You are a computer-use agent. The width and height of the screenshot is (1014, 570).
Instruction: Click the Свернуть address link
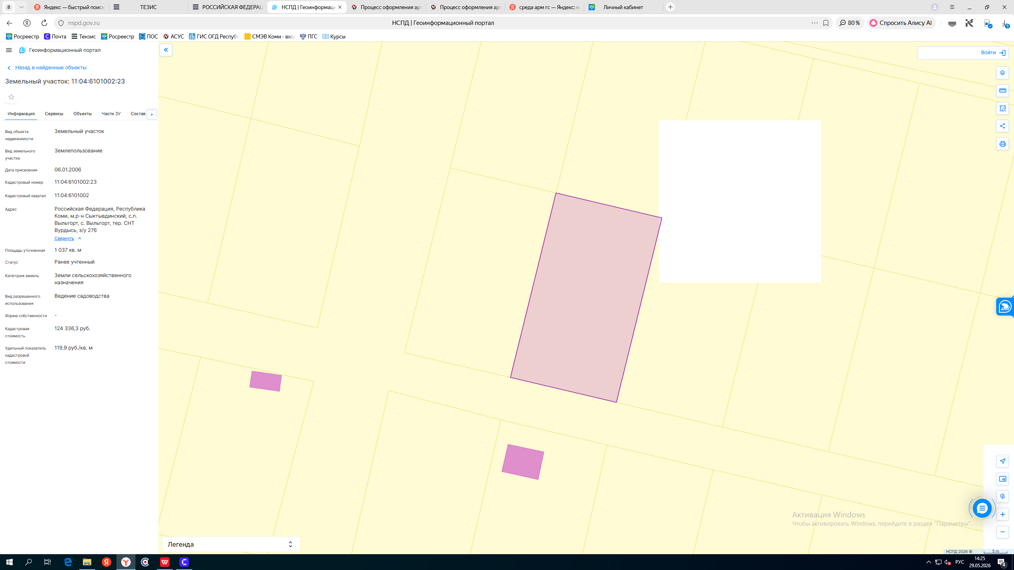pos(68,238)
